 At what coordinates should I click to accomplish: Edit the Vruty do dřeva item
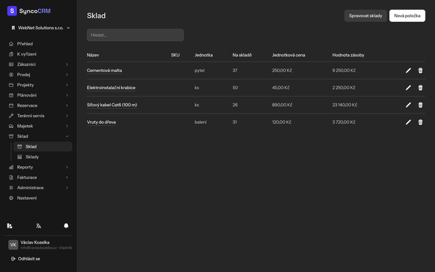point(408,122)
